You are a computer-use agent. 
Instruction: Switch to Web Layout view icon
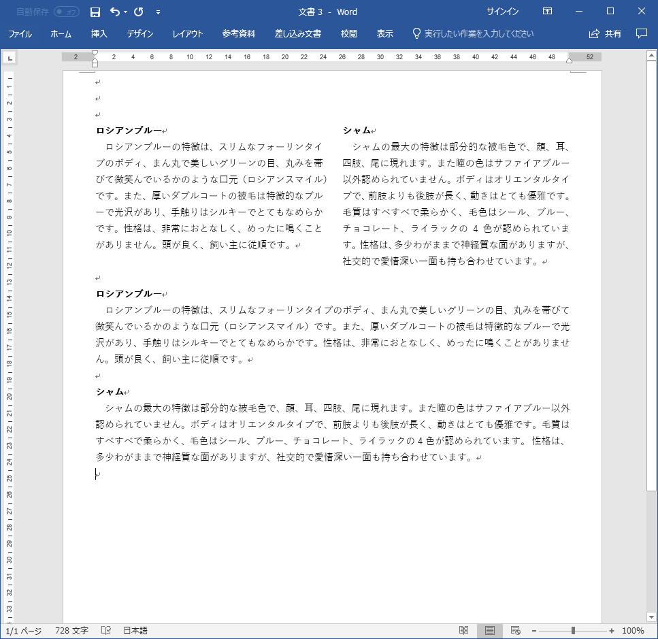[515, 631]
